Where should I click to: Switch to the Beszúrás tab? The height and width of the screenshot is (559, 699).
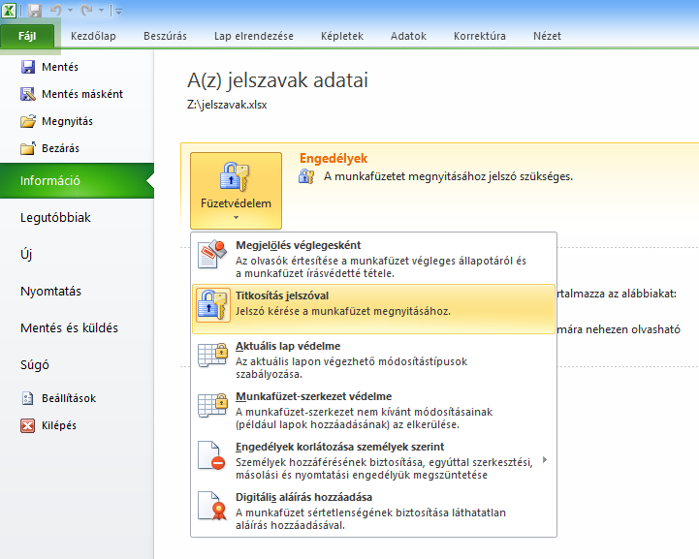[165, 36]
